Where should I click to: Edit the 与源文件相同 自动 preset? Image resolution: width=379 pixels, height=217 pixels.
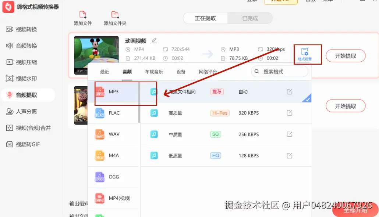(290, 92)
